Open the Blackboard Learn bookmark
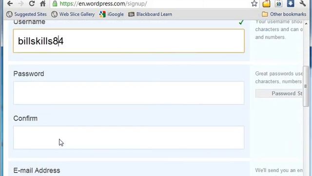The image size is (312, 176). pyautogui.click(x=150, y=14)
